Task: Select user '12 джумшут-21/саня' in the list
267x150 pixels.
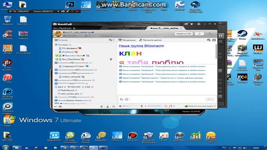Action: 73,66
